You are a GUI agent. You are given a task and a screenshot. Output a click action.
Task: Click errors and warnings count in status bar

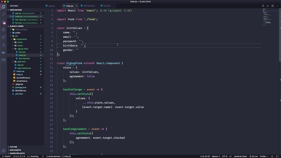pos(19,156)
